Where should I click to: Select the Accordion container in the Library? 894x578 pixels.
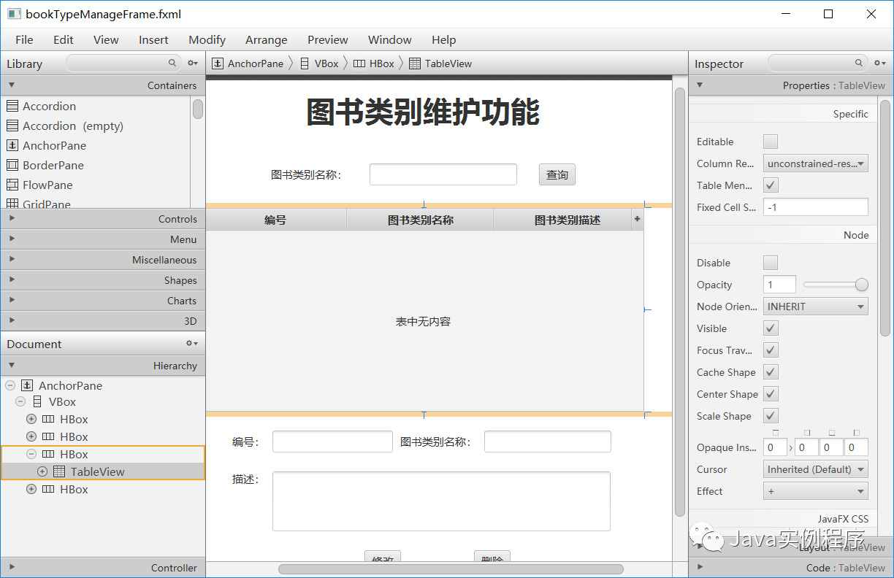(x=47, y=106)
